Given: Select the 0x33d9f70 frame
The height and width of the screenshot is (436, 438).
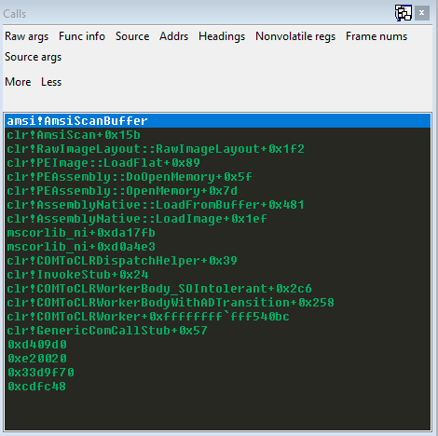Looking at the screenshot, I should click(218, 373).
